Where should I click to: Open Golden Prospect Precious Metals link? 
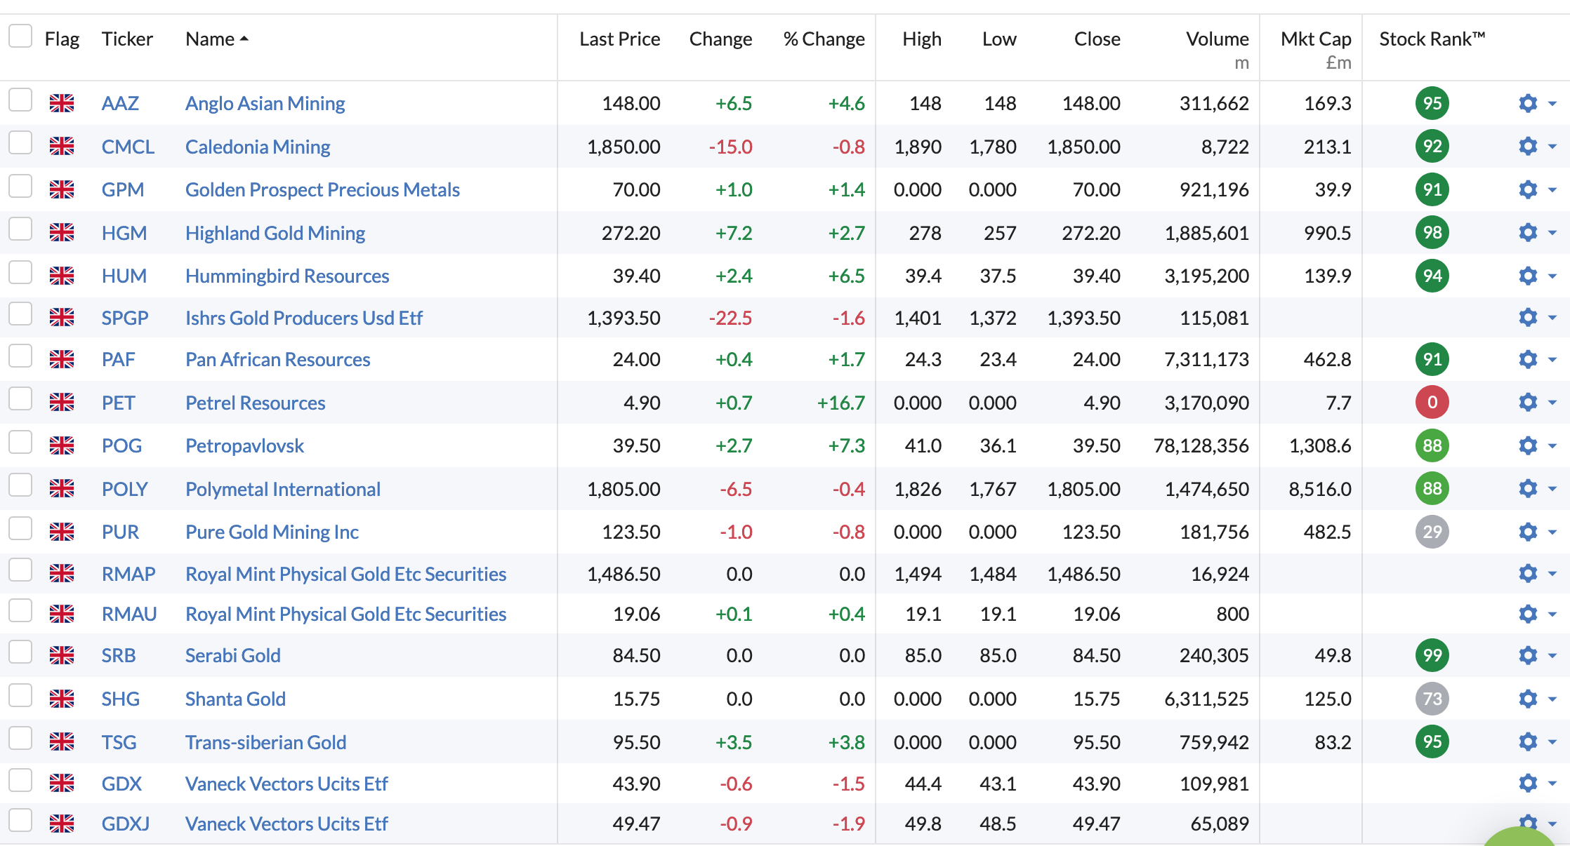tap(322, 189)
